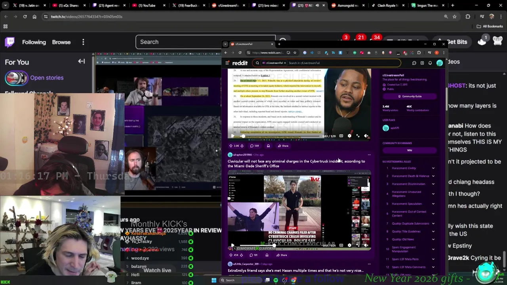
Task: Expand rule Harassment: Unsourced Allegations
Action: (433, 194)
